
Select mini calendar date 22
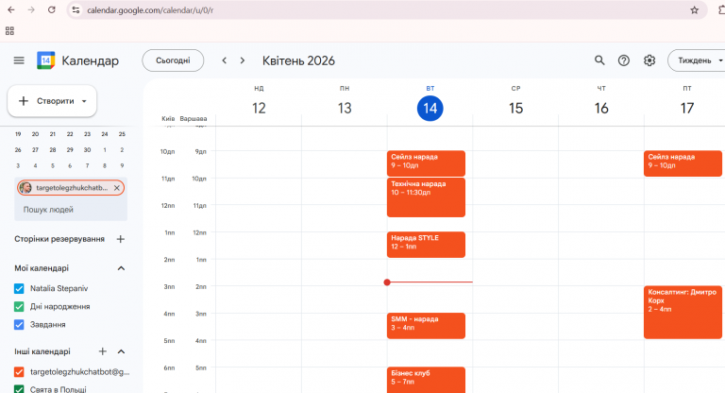70,134
